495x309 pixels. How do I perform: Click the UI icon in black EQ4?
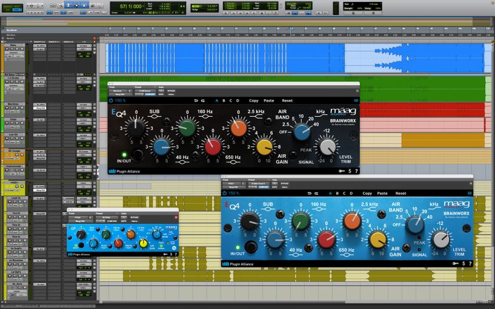[356, 100]
